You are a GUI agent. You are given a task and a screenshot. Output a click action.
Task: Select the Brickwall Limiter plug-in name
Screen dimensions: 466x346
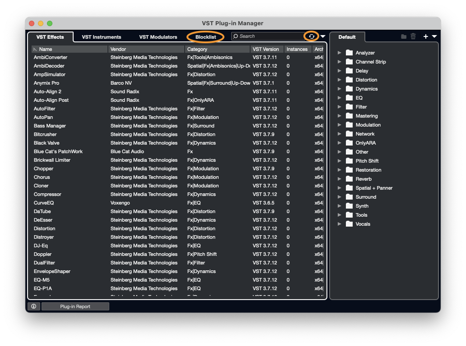(52, 160)
